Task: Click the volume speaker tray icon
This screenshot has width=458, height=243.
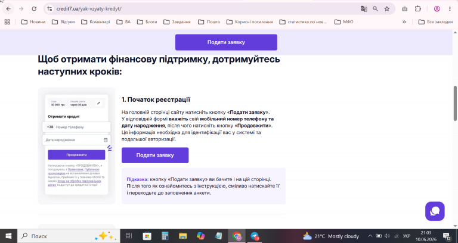Action: click(387, 236)
